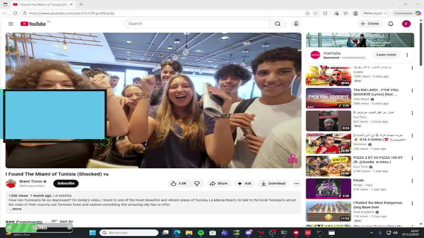The width and height of the screenshot is (424, 238).
Task: Dislike the video with thumbs down
Action: 197,183
